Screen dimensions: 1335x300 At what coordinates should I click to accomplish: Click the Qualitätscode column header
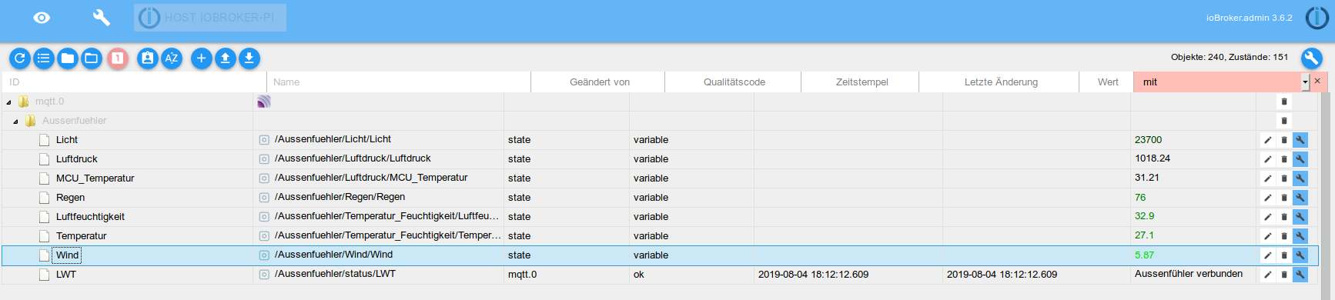[734, 82]
